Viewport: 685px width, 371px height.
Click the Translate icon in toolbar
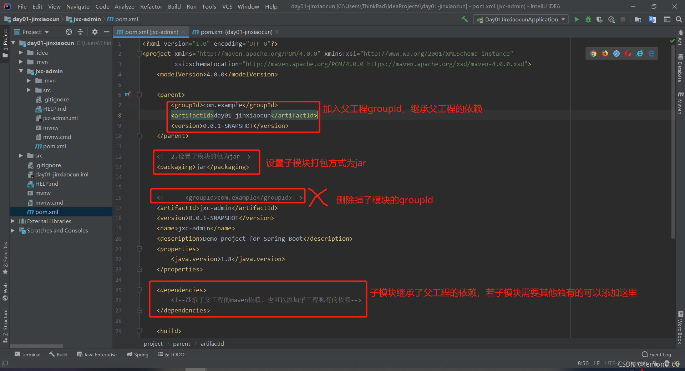(x=653, y=19)
